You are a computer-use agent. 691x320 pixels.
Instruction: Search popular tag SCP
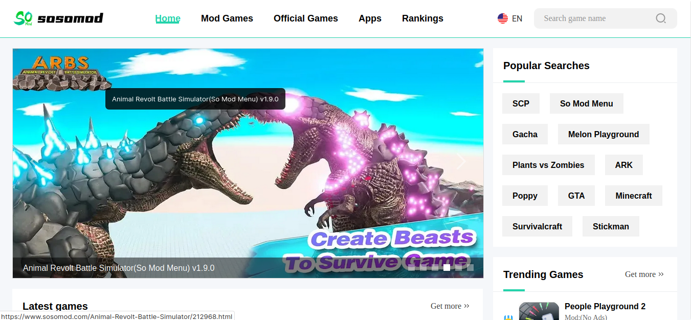pos(521,103)
